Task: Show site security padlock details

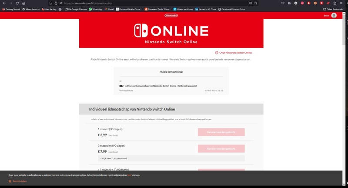Action: (x=56, y=3)
